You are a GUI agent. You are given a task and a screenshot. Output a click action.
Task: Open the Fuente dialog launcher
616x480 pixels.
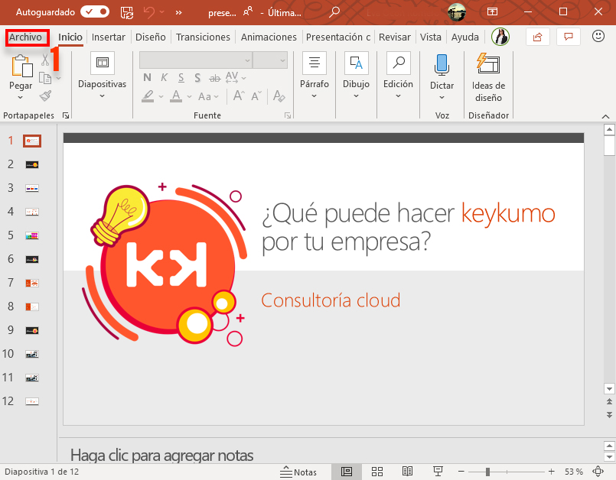pyautogui.click(x=288, y=115)
